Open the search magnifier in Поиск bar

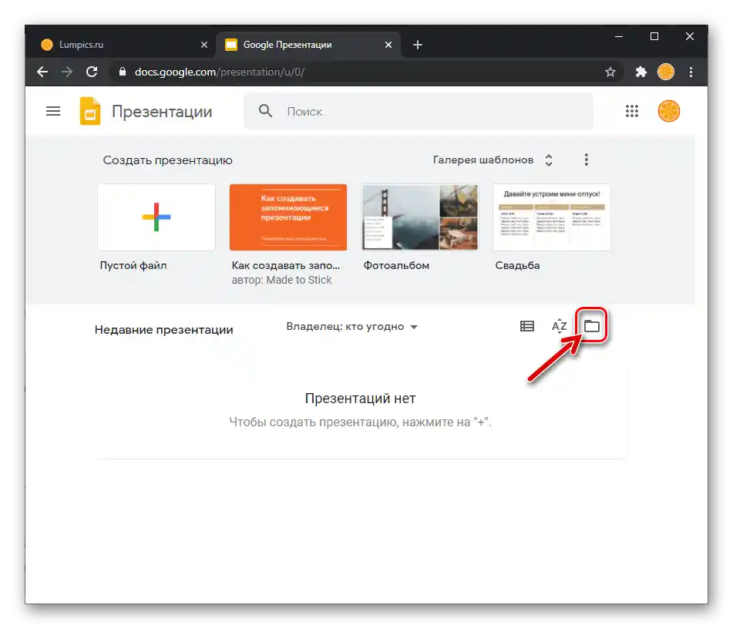click(x=264, y=111)
